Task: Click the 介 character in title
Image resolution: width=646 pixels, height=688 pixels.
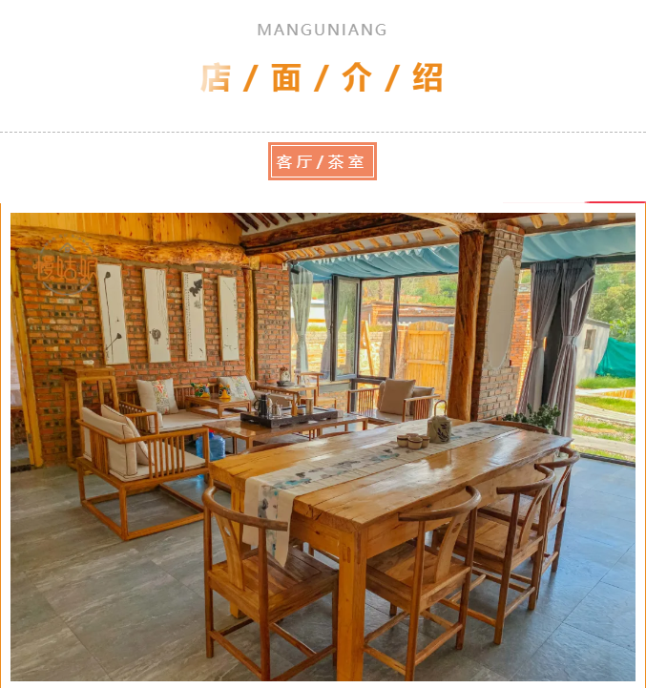Action: pos(357,77)
